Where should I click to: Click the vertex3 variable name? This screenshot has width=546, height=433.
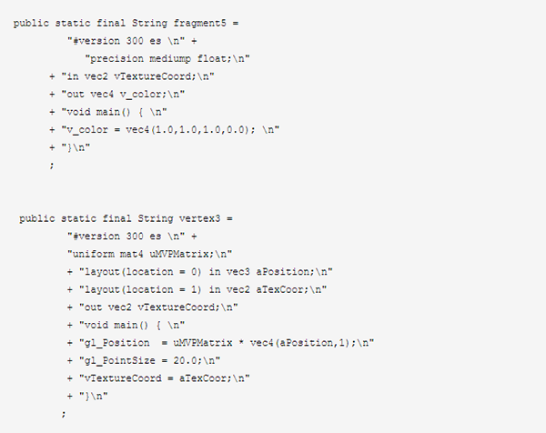point(200,218)
